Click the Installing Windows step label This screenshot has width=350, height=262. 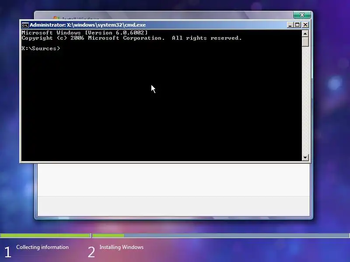pos(122,247)
